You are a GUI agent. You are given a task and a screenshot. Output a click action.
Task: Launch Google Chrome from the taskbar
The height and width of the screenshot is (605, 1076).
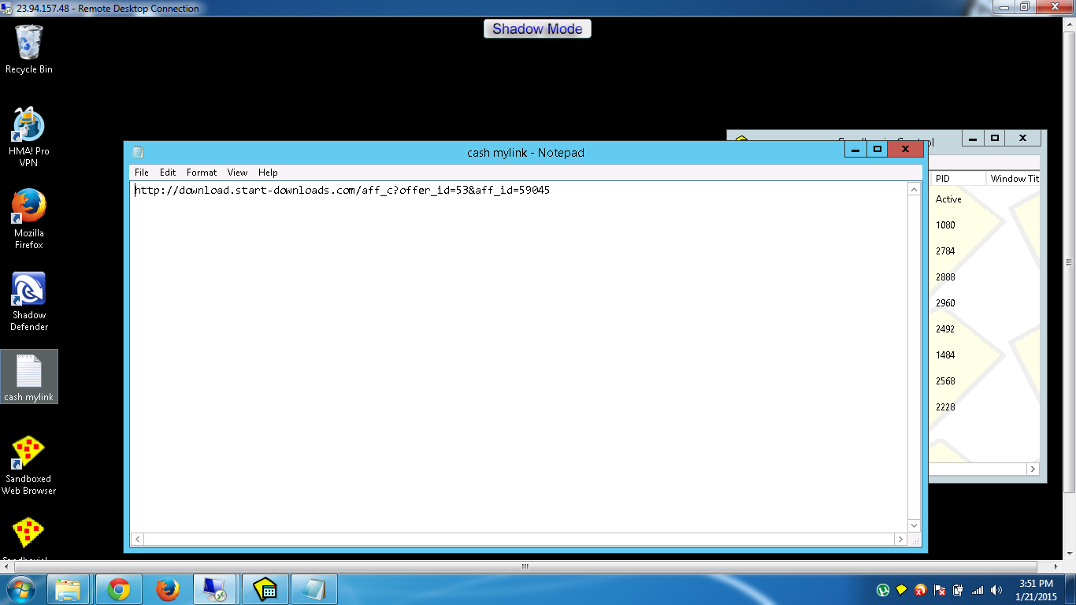click(x=119, y=589)
